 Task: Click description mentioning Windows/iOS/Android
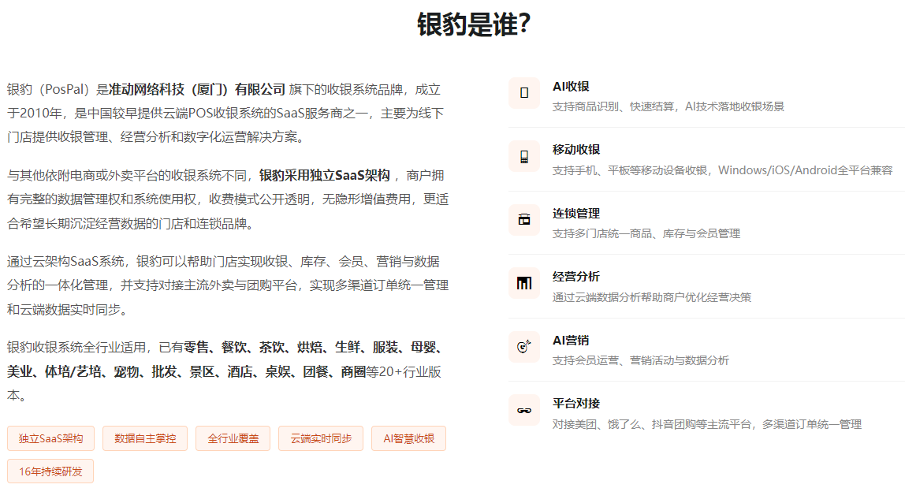coord(723,170)
